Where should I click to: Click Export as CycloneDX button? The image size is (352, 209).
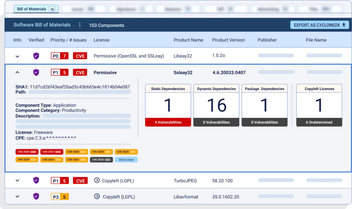[x=320, y=25]
